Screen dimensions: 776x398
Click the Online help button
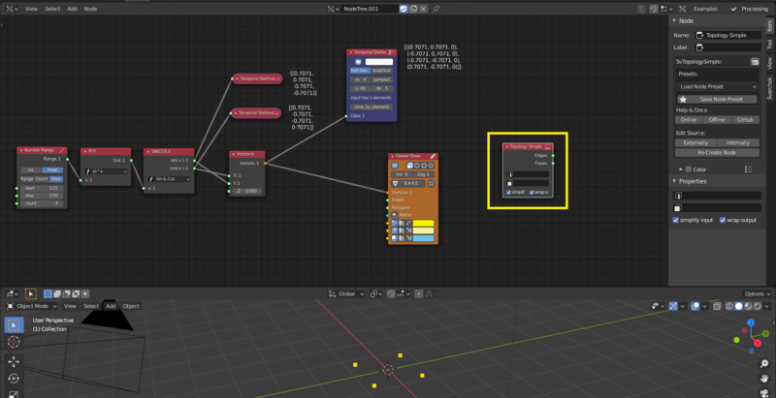tap(689, 120)
